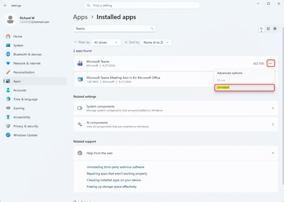Collapse the Help from the web section
Viewport: 284px width, 202px height.
pyautogui.click(x=273, y=153)
